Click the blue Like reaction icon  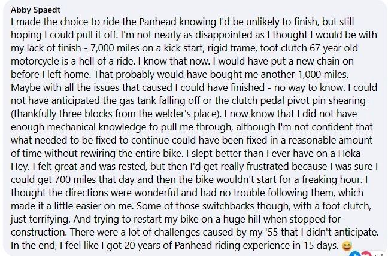pyautogui.click(x=355, y=254)
